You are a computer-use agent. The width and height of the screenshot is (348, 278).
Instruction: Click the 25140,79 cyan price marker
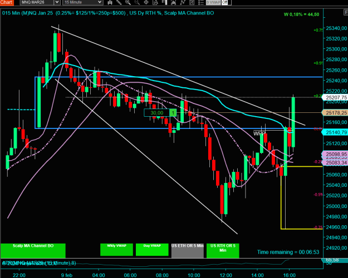pyautogui.click(x=335, y=132)
